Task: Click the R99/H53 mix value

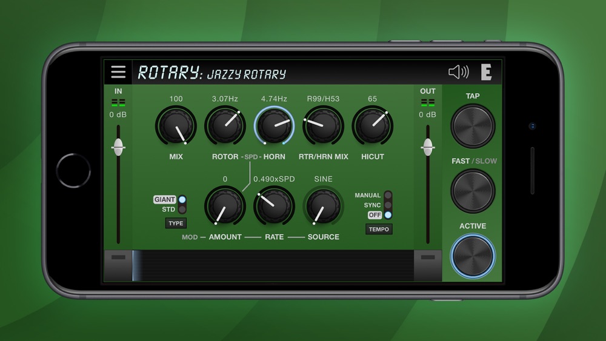Action: [x=323, y=99]
